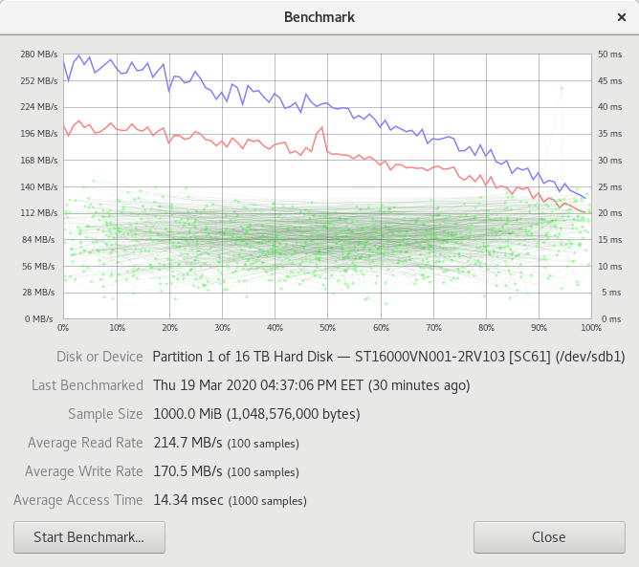Click the Disk or Device label
The image size is (639, 567).
99,357
